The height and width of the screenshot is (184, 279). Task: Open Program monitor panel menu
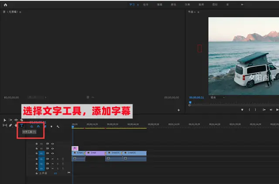pos(198,12)
